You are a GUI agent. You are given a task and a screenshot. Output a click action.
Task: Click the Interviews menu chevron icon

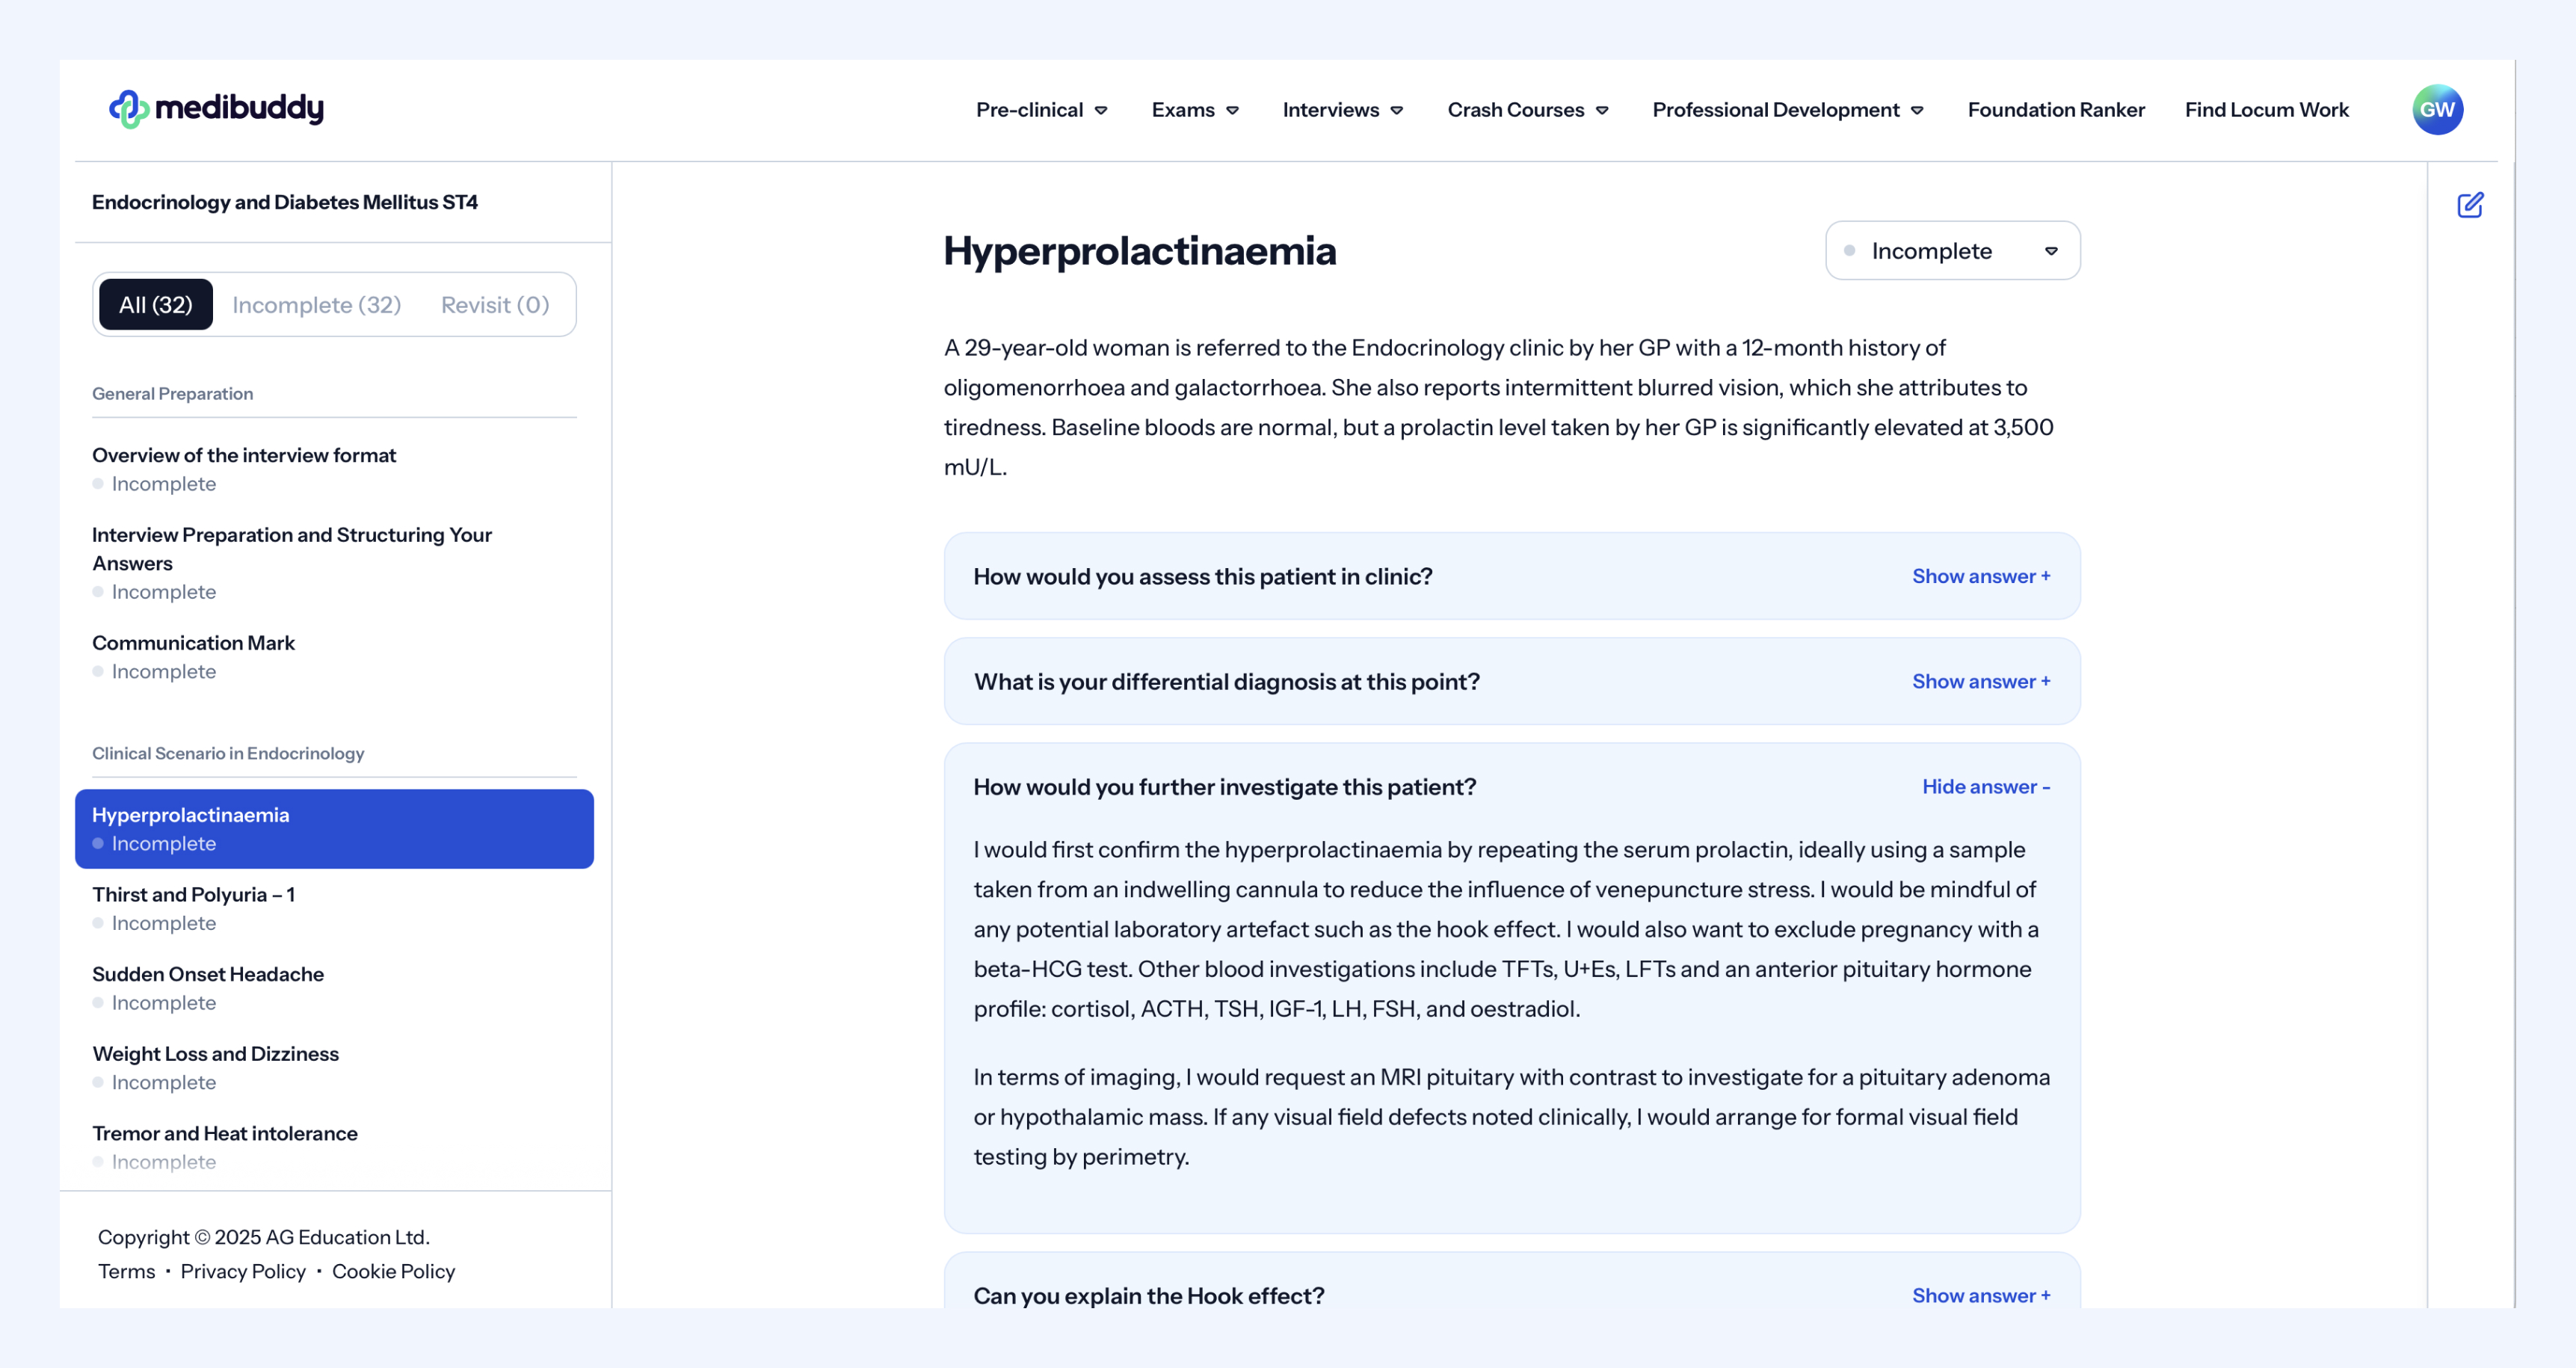[1397, 111]
